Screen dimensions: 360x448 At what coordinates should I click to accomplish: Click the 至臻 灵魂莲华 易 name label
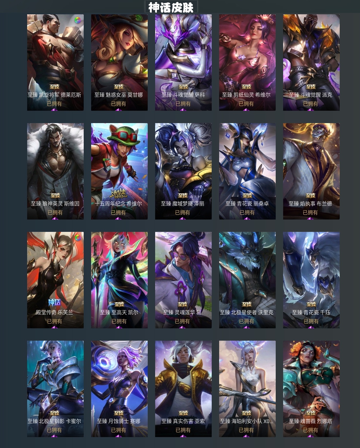[x=182, y=312]
